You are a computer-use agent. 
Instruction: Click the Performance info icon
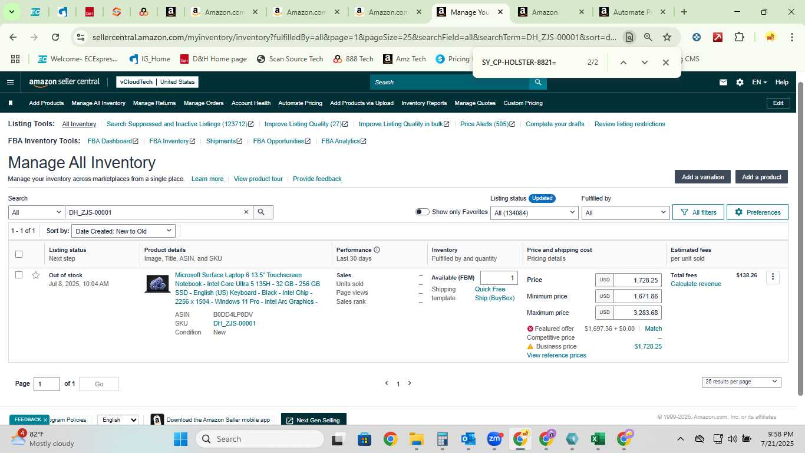[x=377, y=250]
